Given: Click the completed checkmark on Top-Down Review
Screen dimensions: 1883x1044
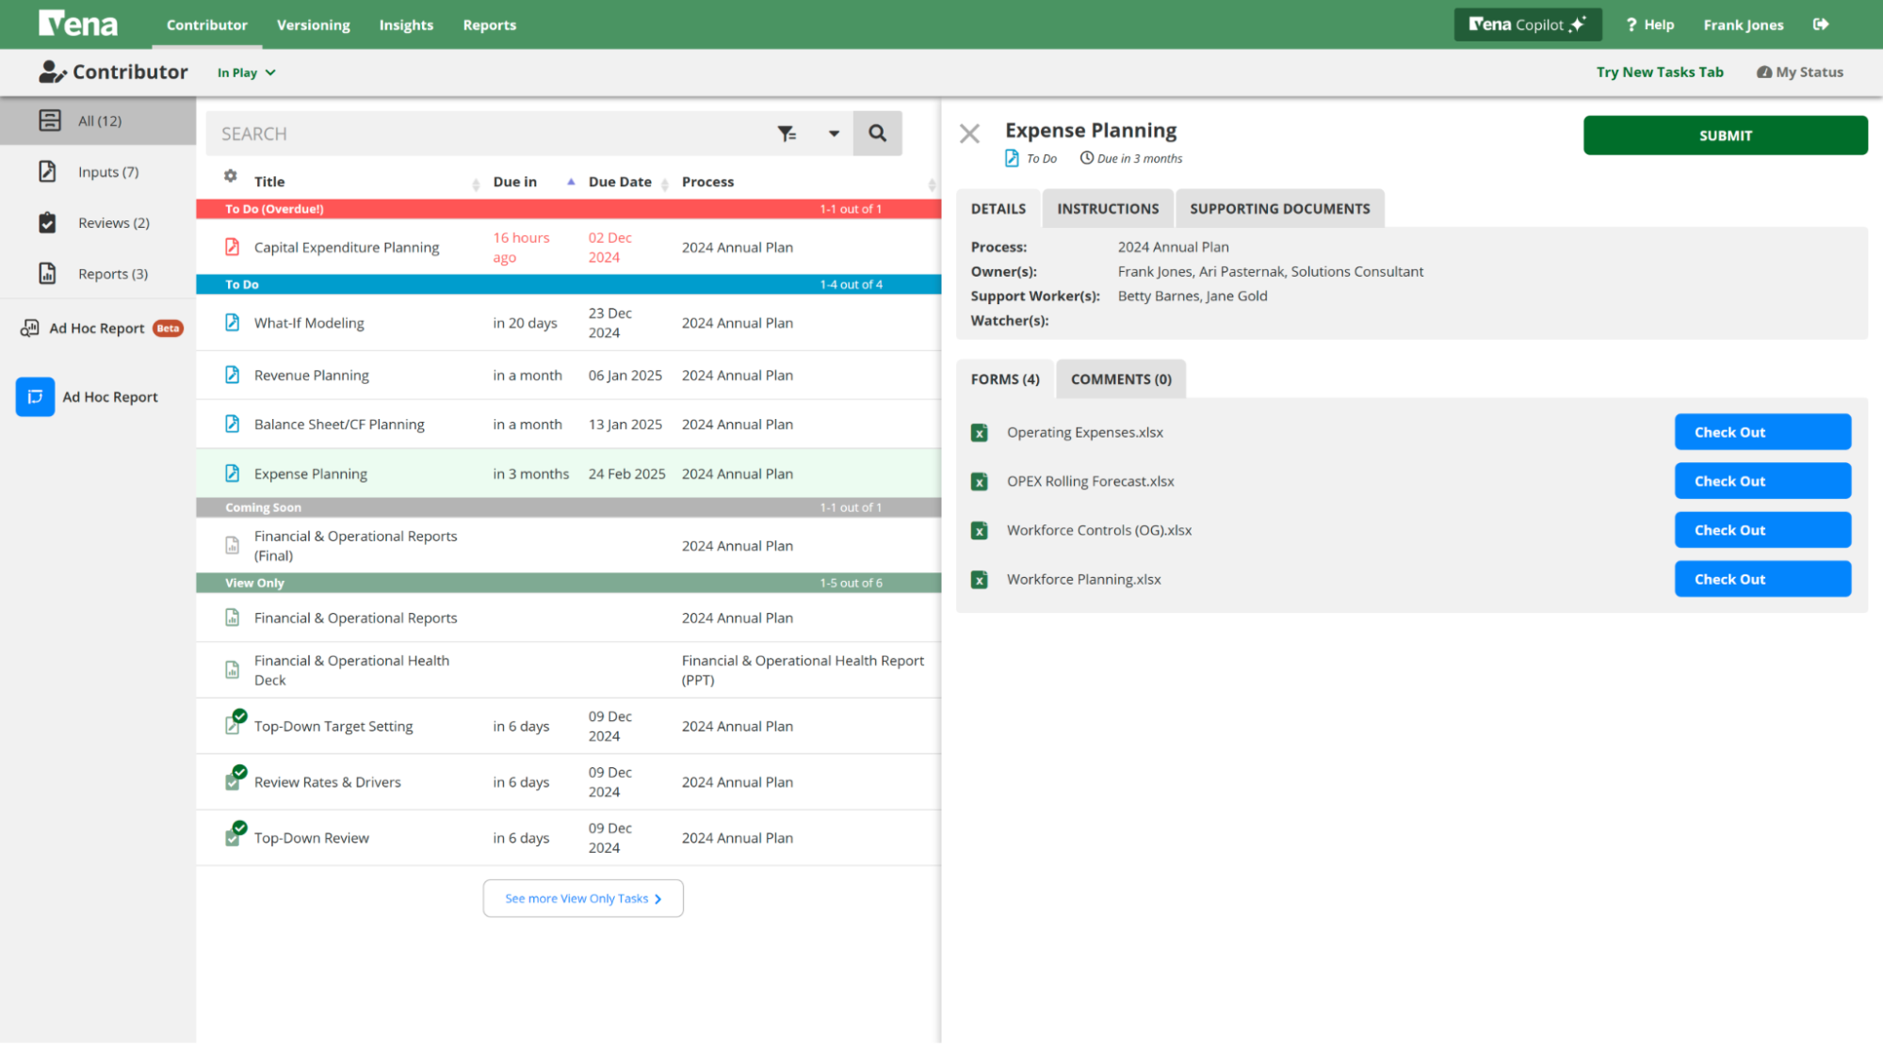Looking at the screenshot, I should point(239,830).
